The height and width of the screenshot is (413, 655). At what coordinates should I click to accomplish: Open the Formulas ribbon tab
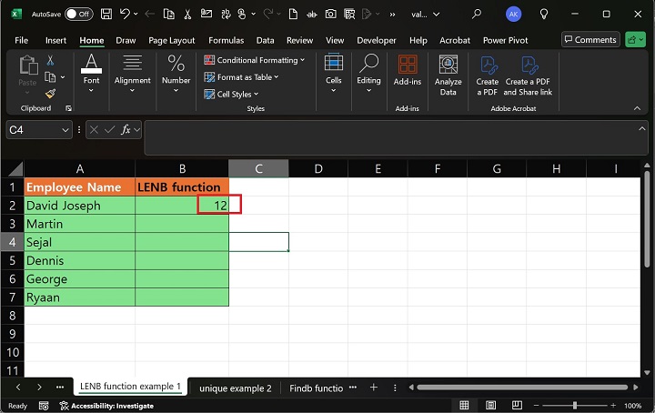pyautogui.click(x=226, y=40)
